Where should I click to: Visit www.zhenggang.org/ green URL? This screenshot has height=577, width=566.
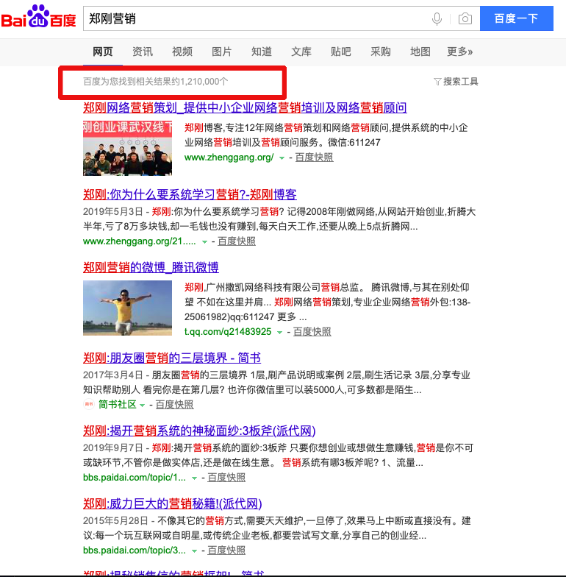[229, 157]
